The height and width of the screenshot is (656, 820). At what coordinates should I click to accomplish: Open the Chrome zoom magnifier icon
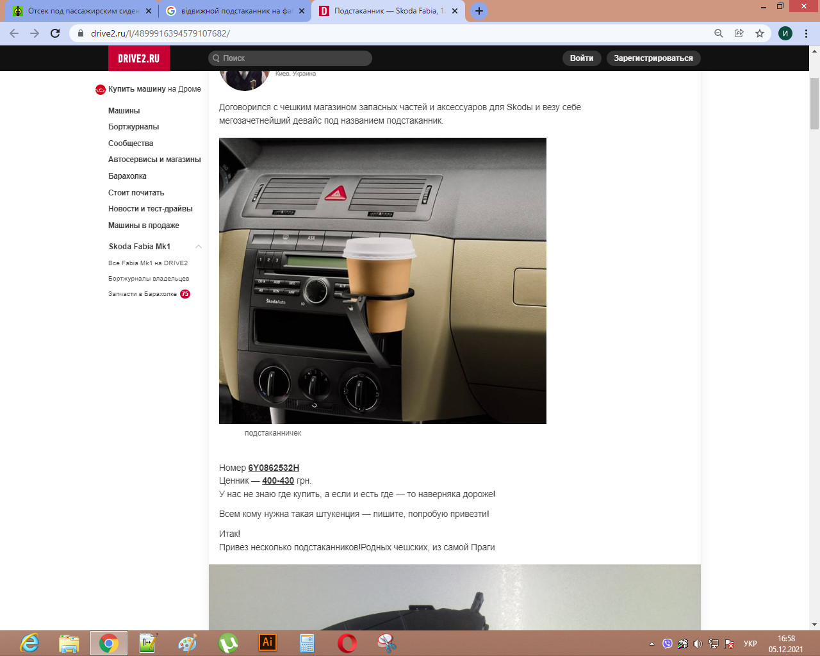click(x=719, y=33)
